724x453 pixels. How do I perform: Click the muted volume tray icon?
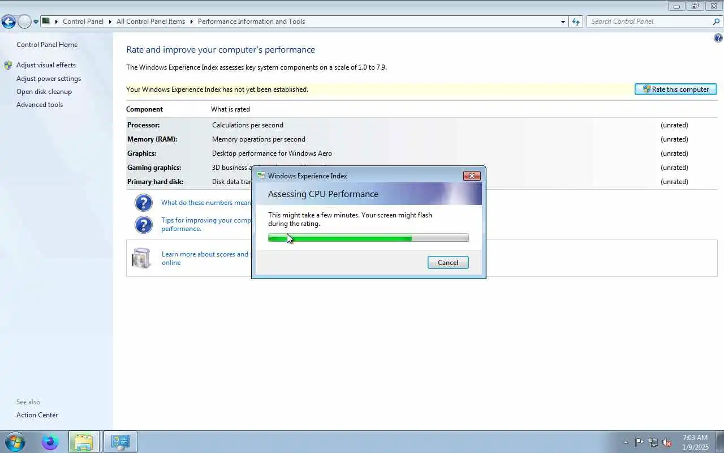[x=667, y=442]
